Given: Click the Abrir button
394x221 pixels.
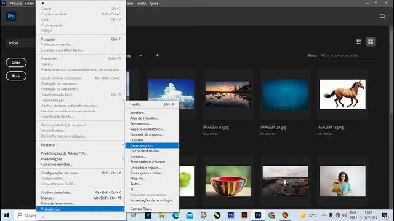Looking at the screenshot, I should pyautogui.click(x=16, y=76).
